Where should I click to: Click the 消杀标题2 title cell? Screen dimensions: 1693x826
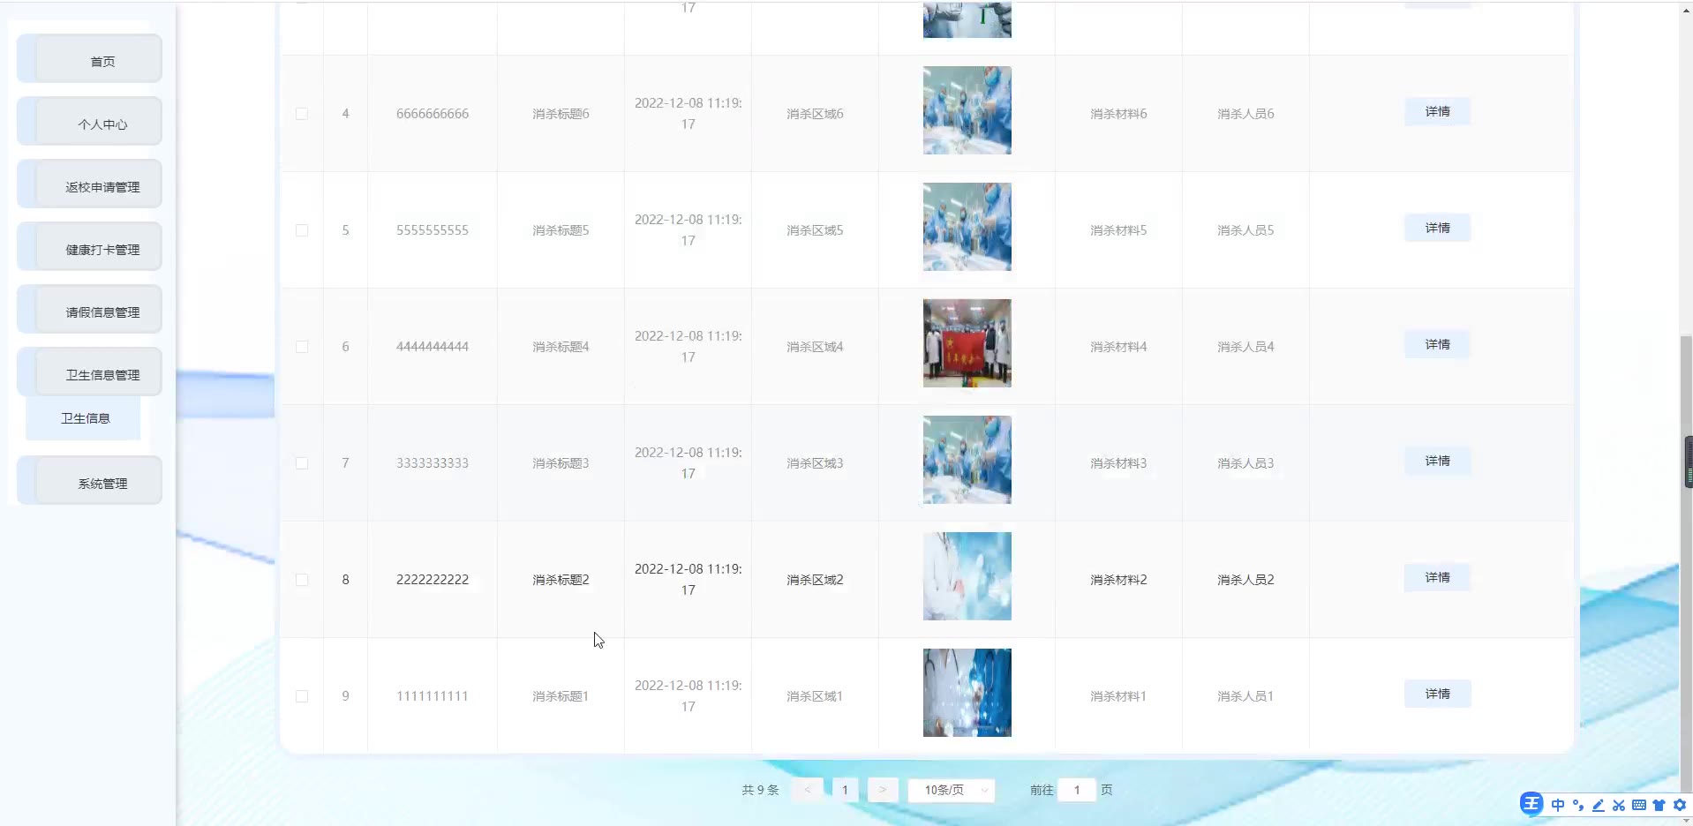point(561,580)
